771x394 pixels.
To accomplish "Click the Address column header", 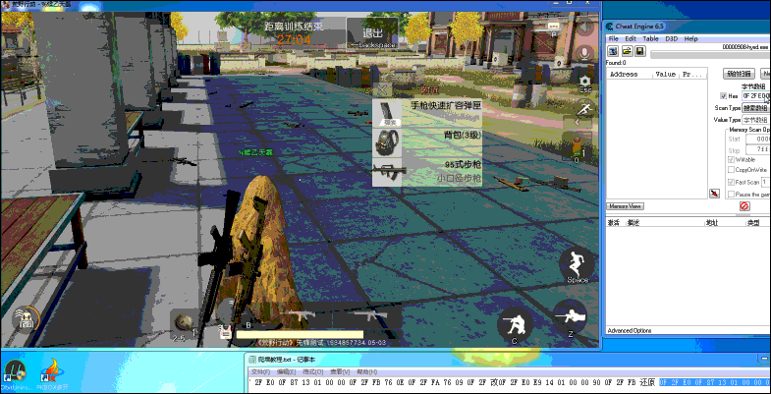I will 630,75.
